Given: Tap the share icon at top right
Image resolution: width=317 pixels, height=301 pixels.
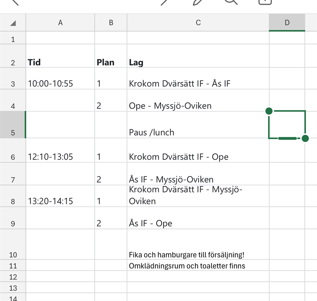Looking at the screenshot, I should click(x=265, y=2).
